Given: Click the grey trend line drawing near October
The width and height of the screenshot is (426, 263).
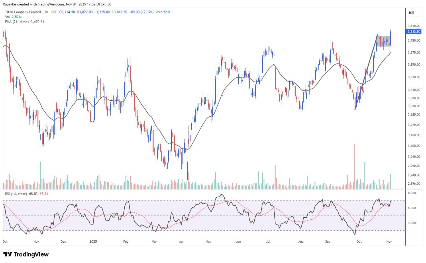Looking at the screenshot, I should tap(367, 72).
